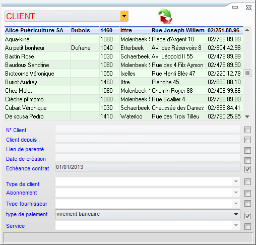The width and height of the screenshot is (256, 245).
Task: Uncheck the Echéance contrat checkbox
Action: pos(247,169)
